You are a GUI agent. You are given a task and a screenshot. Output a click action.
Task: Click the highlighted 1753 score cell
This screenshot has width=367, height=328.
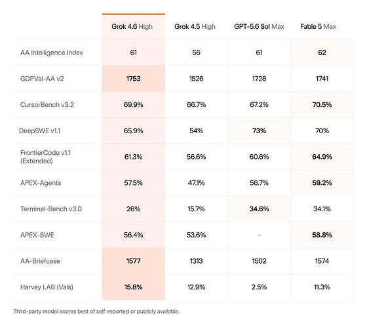(x=134, y=79)
